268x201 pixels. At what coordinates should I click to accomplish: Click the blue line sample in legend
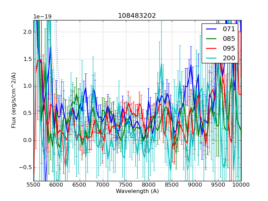211,29
